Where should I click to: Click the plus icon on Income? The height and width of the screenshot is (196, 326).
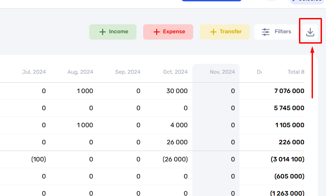pyautogui.click(x=103, y=32)
